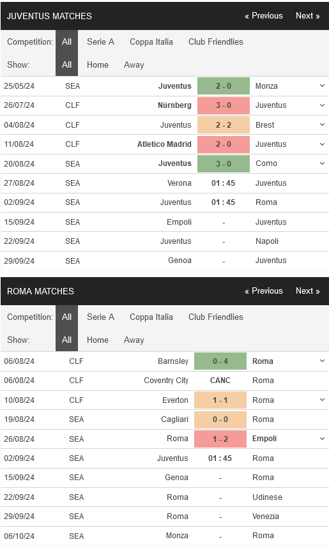Open the 0 - 4 Barnsley Roma score
Screen dimensions: 329x551
220,361
